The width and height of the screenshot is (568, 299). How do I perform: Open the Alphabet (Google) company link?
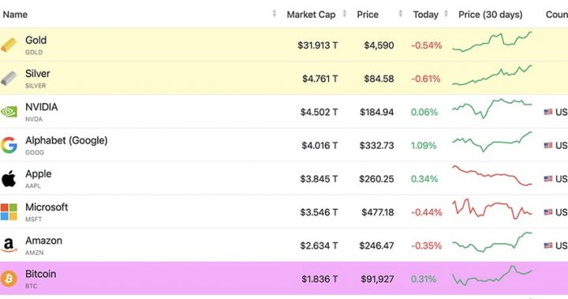tap(66, 141)
